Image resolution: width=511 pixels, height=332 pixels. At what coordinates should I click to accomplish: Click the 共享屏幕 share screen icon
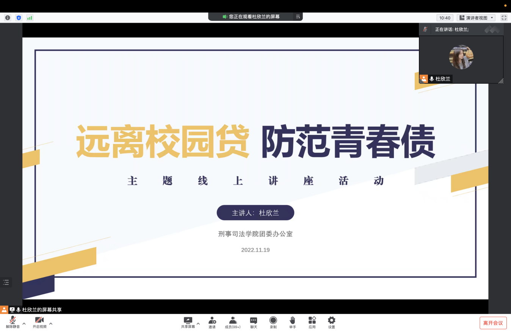coord(188,321)
